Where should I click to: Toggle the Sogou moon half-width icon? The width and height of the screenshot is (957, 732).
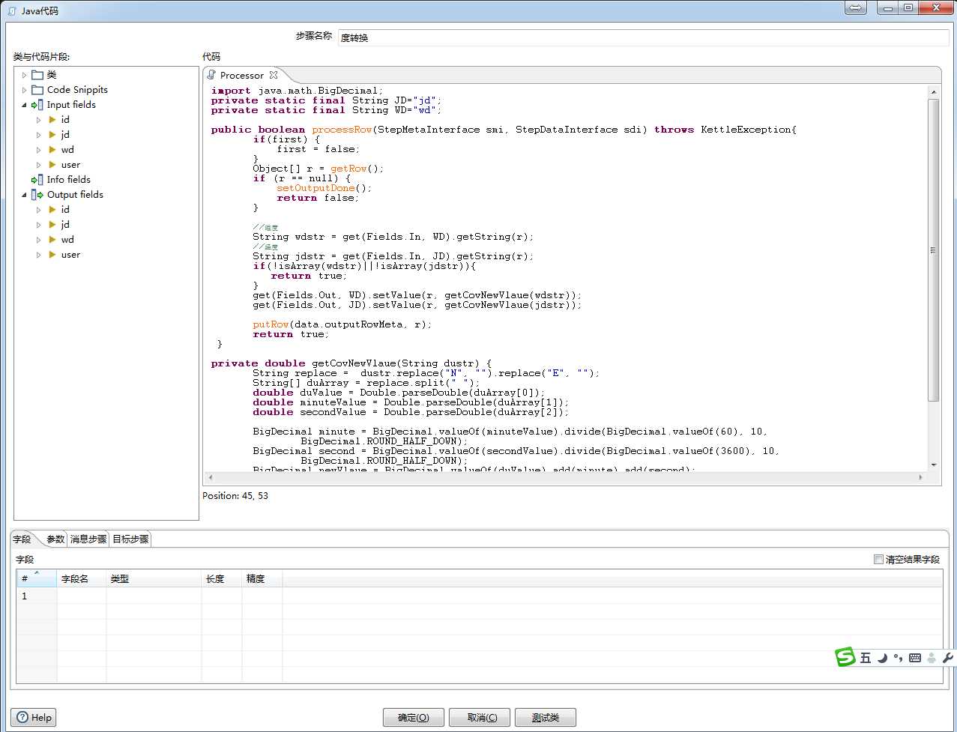(883, 658)
